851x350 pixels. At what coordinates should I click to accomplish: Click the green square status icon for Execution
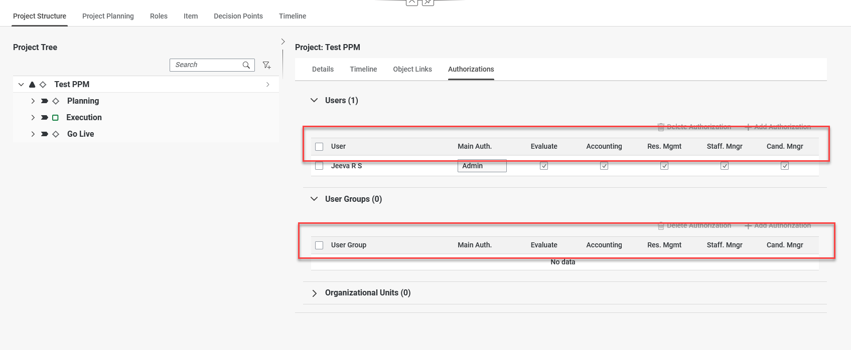(56, 118)
